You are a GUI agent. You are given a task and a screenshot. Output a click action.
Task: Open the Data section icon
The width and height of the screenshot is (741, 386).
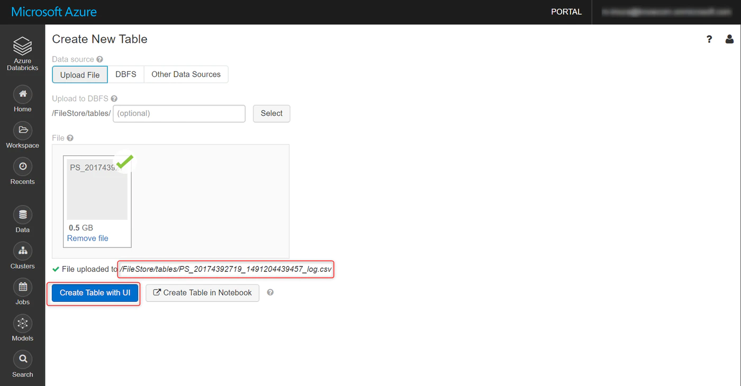22,215
